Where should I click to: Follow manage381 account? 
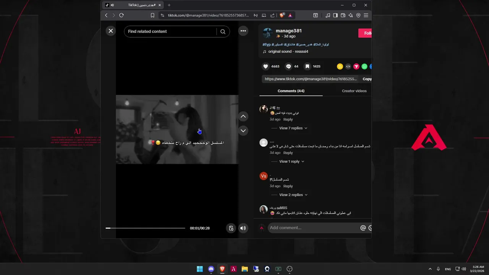365,33
